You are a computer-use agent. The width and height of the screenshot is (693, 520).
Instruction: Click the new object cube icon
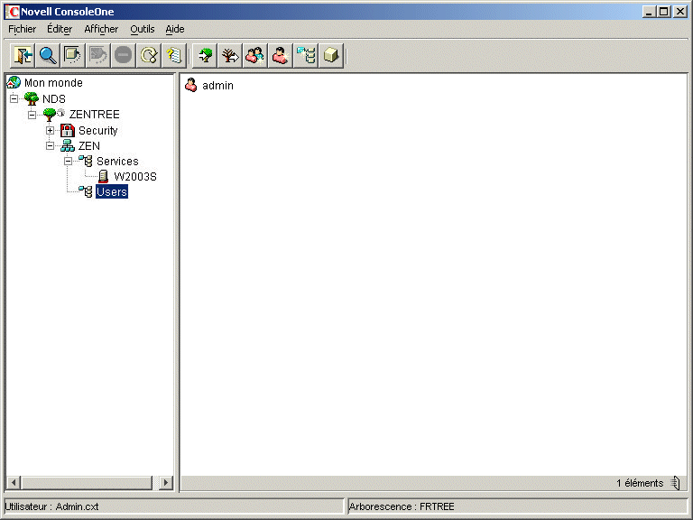pyautogui.click(x=331, y=56)
